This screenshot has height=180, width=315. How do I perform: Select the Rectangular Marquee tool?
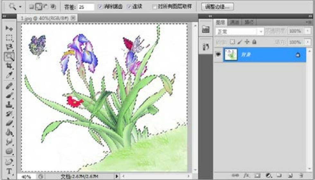(9, 38)
